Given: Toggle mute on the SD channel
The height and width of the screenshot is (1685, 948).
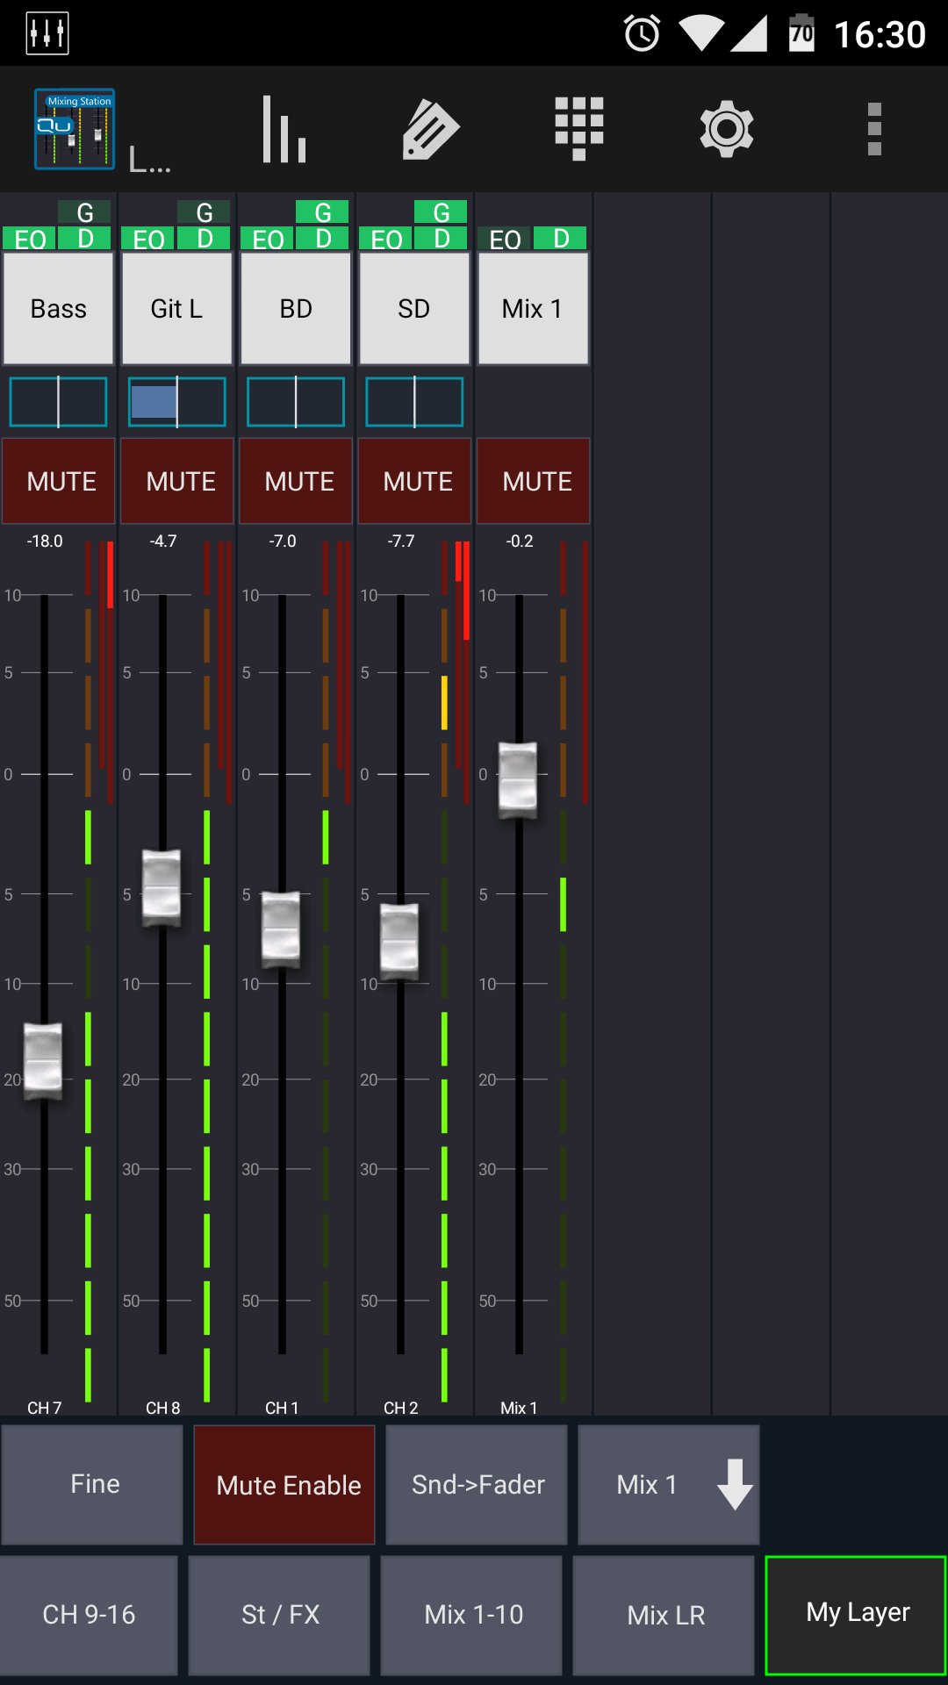Looking at the screenshot, I should pyautogui.click(x=415, y=481).
